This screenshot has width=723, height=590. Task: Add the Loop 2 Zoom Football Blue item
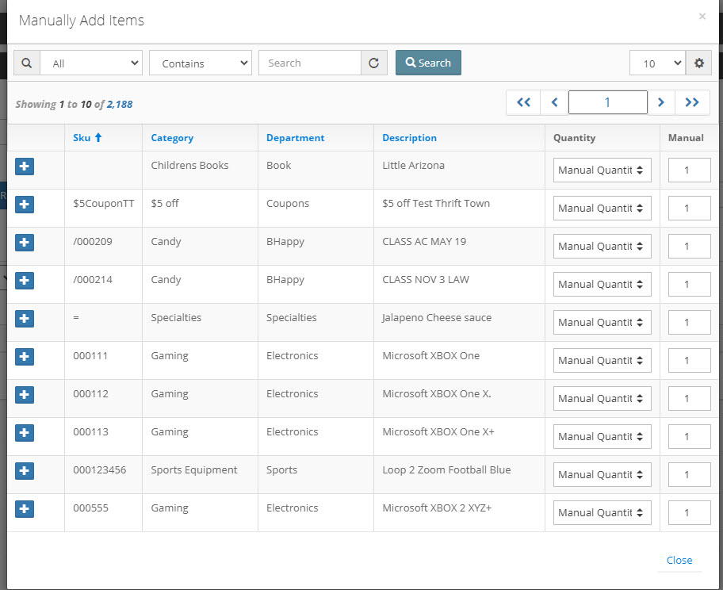pyautogui.click(x=25, y=471)
